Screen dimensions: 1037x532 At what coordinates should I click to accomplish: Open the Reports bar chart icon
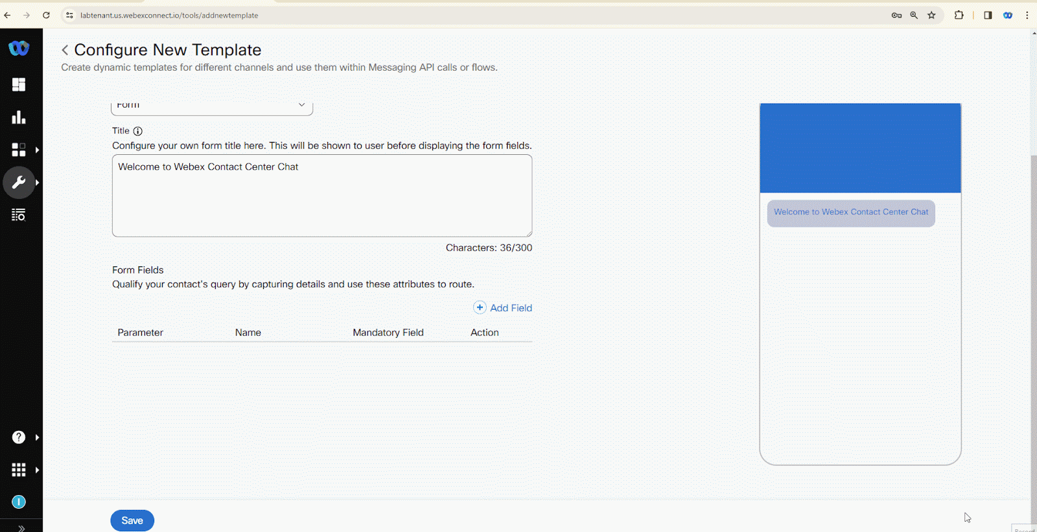click(x=19, y=117)
